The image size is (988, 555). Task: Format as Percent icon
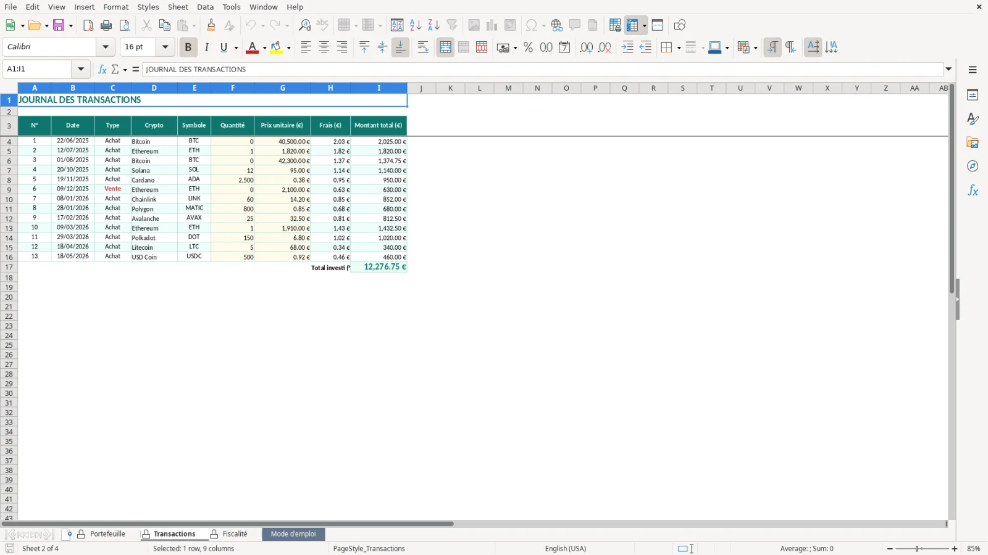(x=528, y=47)
